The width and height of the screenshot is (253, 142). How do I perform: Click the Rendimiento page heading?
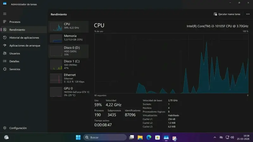tap(59, 14)
